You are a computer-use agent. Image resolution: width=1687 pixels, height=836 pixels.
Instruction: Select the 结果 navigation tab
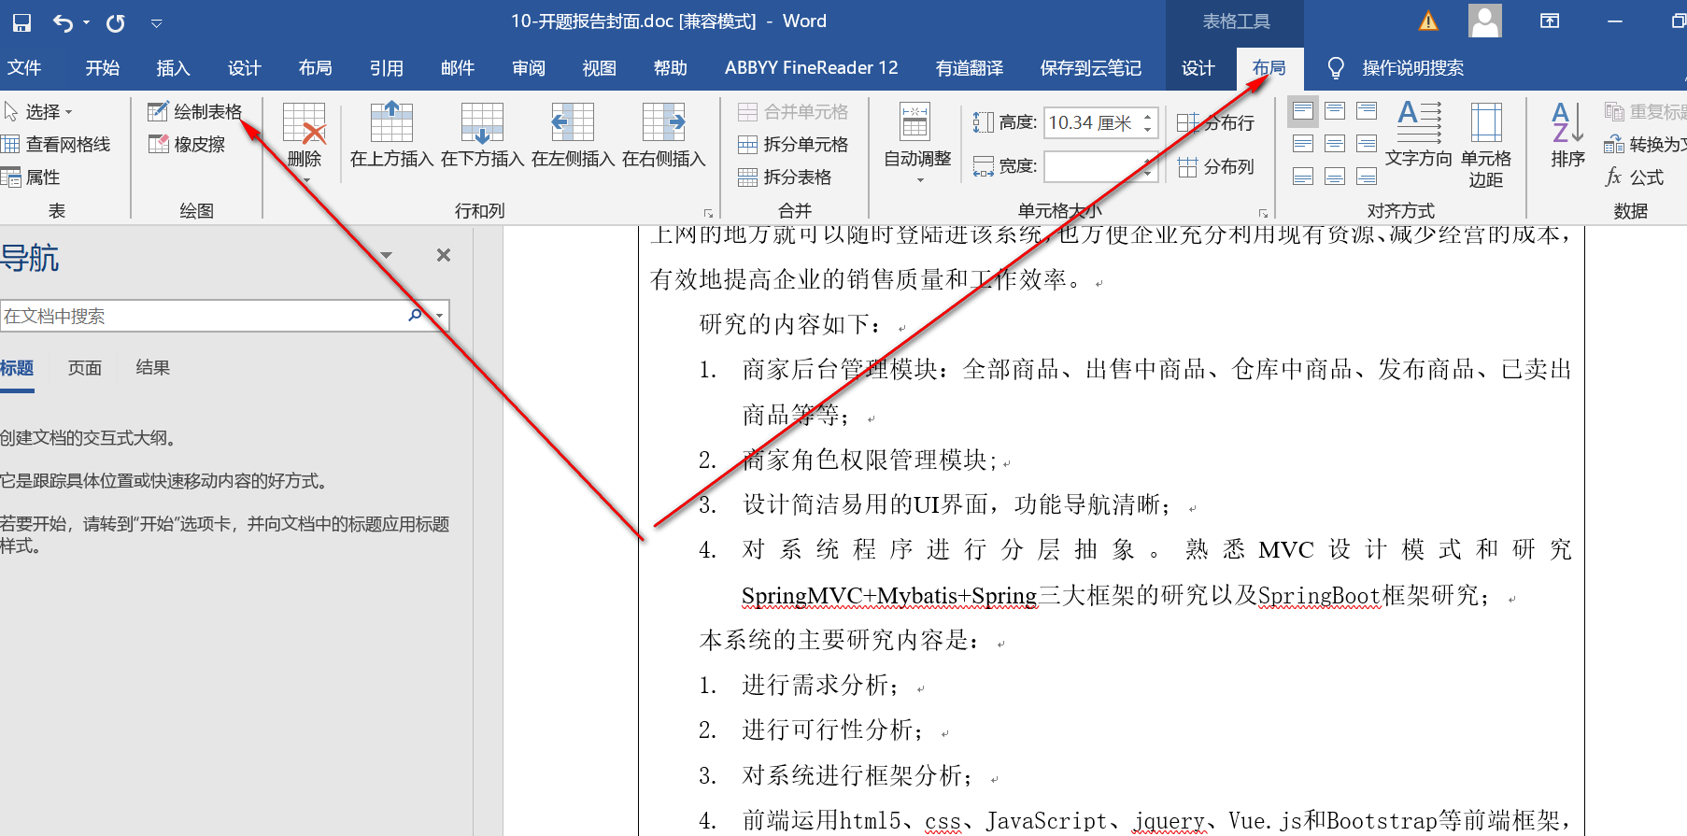[153, 368]
